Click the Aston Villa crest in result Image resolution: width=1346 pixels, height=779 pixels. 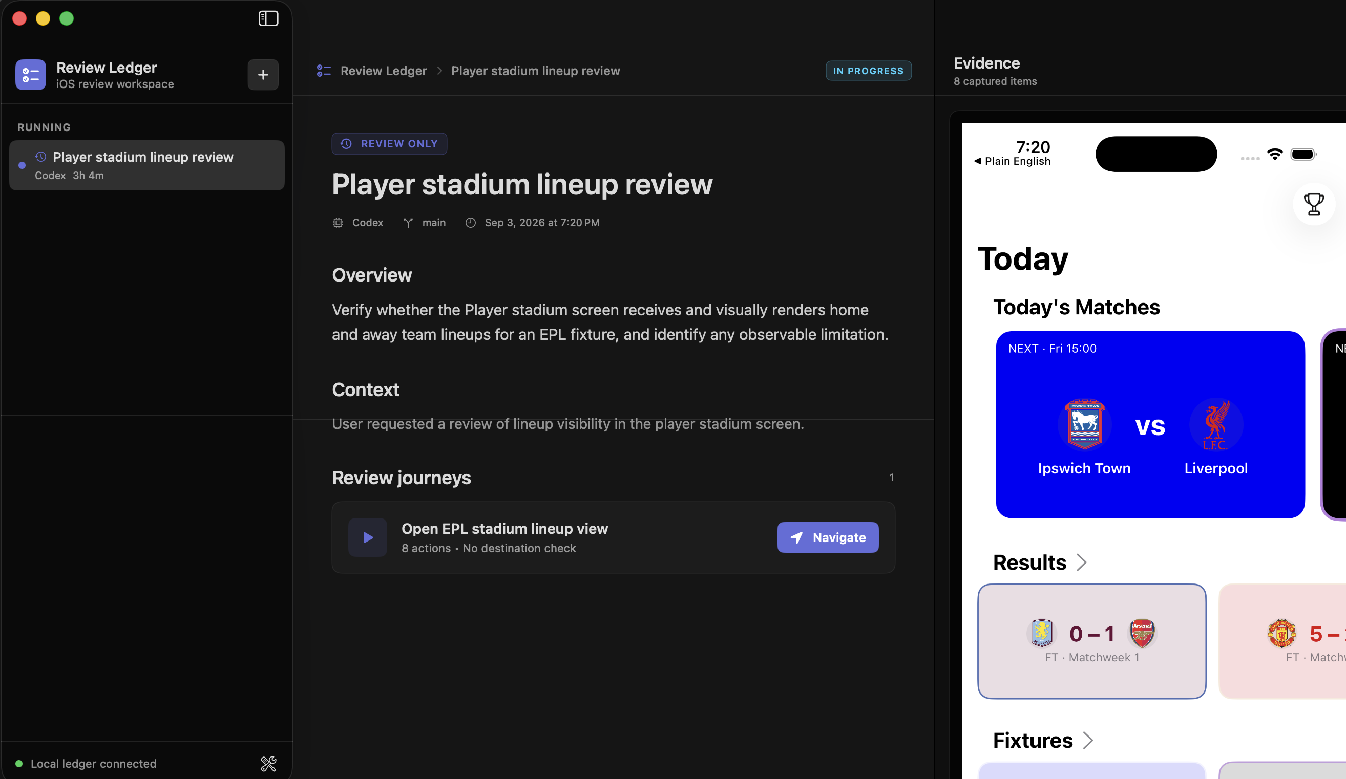coord(1042,634)
